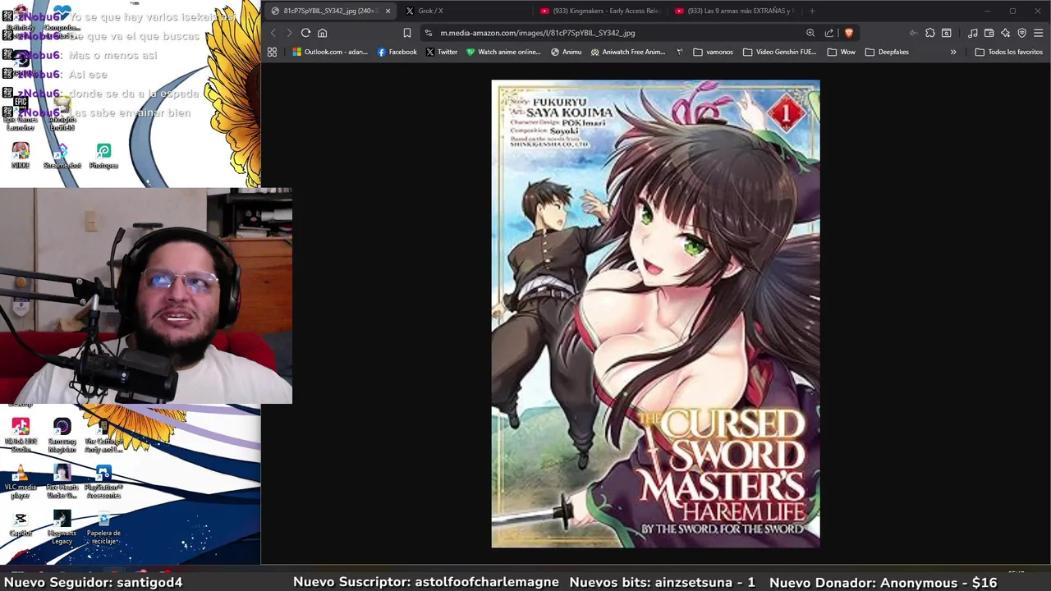Open the Wow bookmarks folder
Screen dimensions: 1051x591
pos(841,52)
